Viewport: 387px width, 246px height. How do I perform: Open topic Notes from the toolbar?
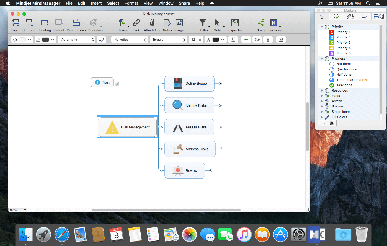[x=167, y=25]
